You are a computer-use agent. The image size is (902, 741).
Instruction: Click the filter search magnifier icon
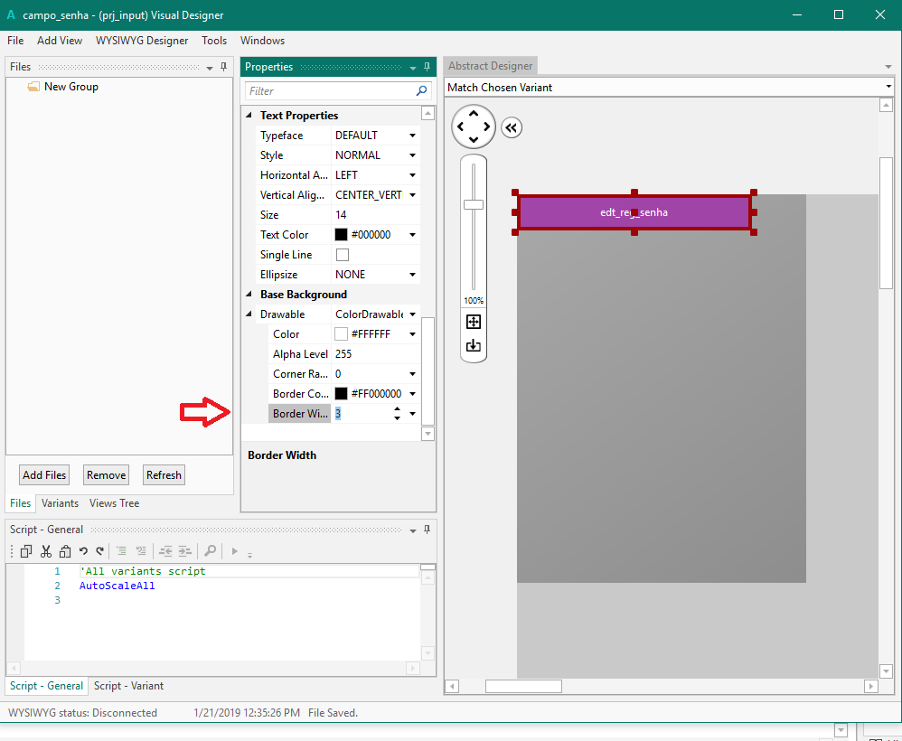[422, 91]
